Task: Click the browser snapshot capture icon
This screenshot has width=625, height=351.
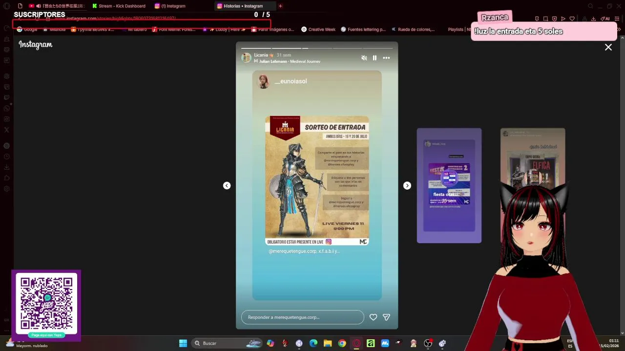Action: [x=545, y=19]
